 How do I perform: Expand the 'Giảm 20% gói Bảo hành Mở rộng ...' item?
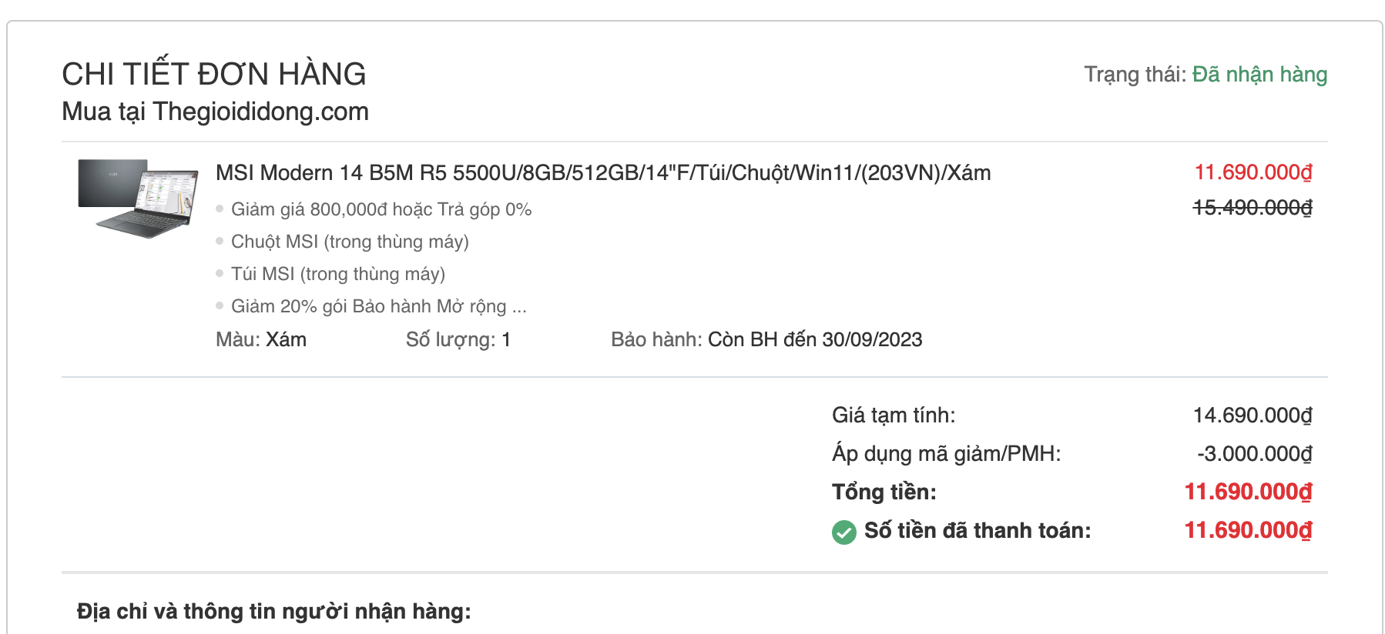(x=379, y=306)
